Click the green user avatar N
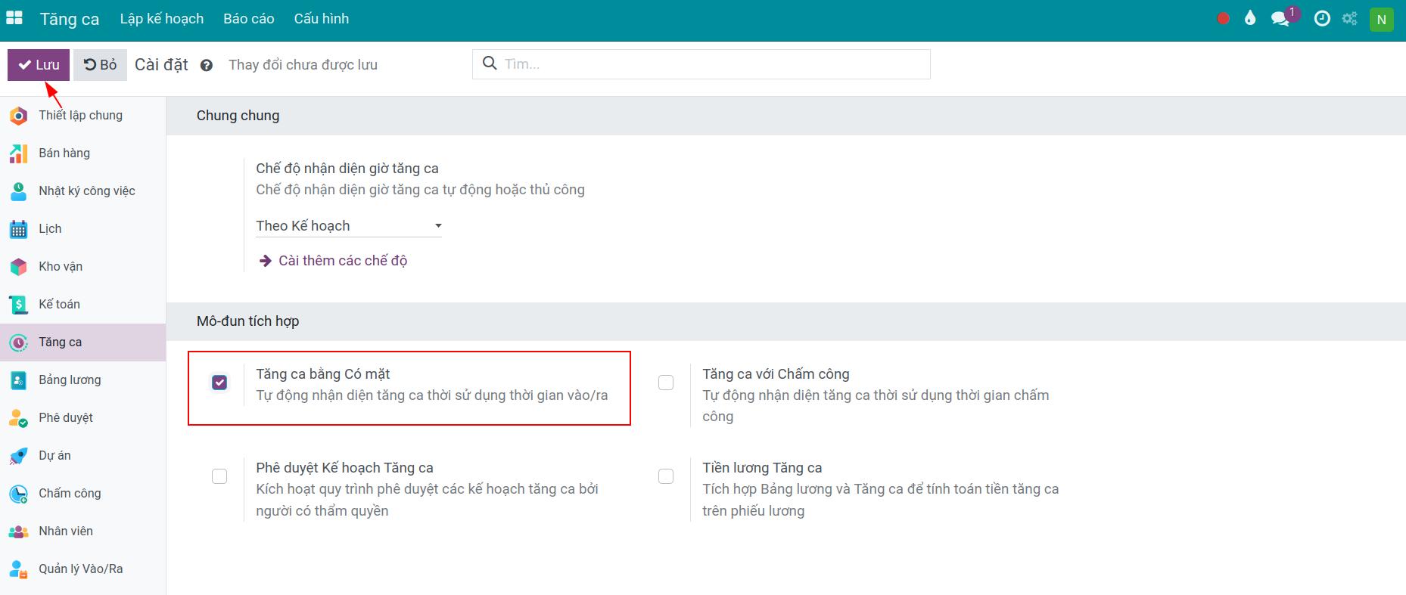Viewport: 1406px width, 595px height. click(1381, 20)
